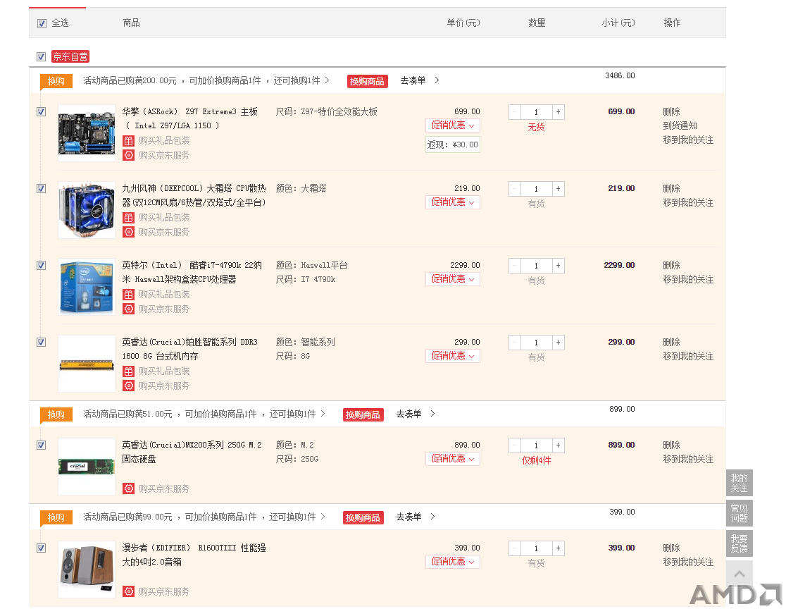Image resolution: width=786 pixels, height=609 pixels.
Task: Click JD service icon for Crucial MX200 SSD
Action: [129, 488]
